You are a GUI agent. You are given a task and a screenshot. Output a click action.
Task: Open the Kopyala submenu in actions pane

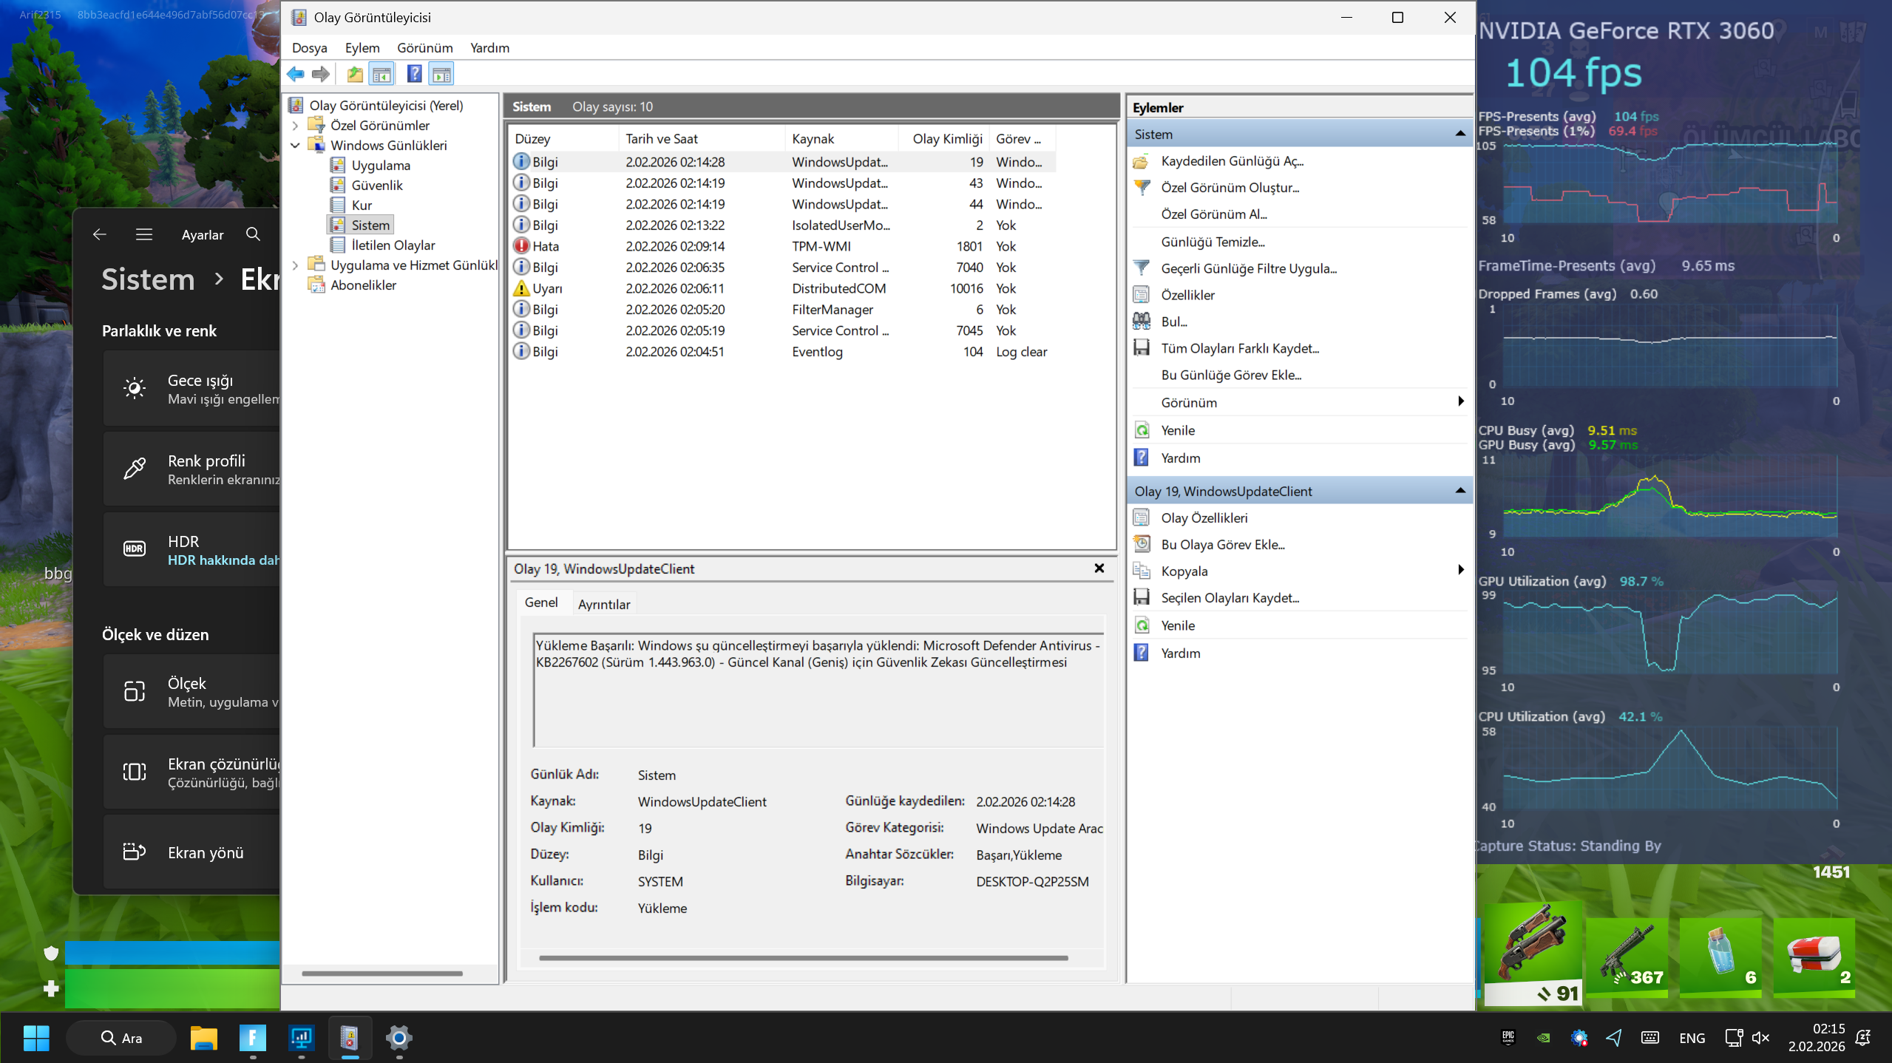(1300, 571)
